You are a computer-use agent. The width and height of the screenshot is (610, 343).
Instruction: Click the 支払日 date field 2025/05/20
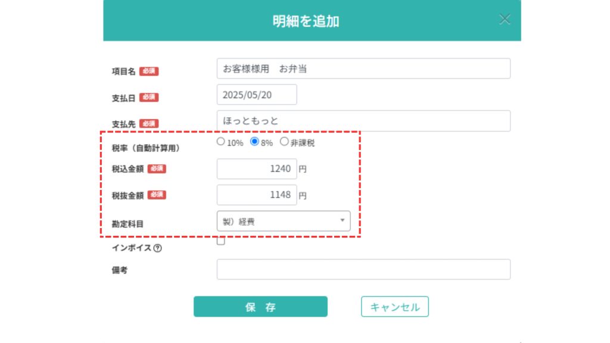click(x=257, y=95)
